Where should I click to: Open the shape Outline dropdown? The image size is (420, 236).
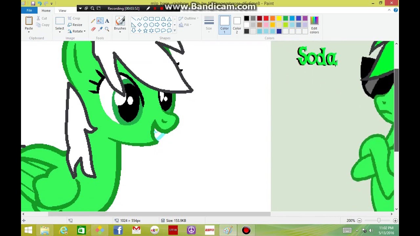pos(189,18)
